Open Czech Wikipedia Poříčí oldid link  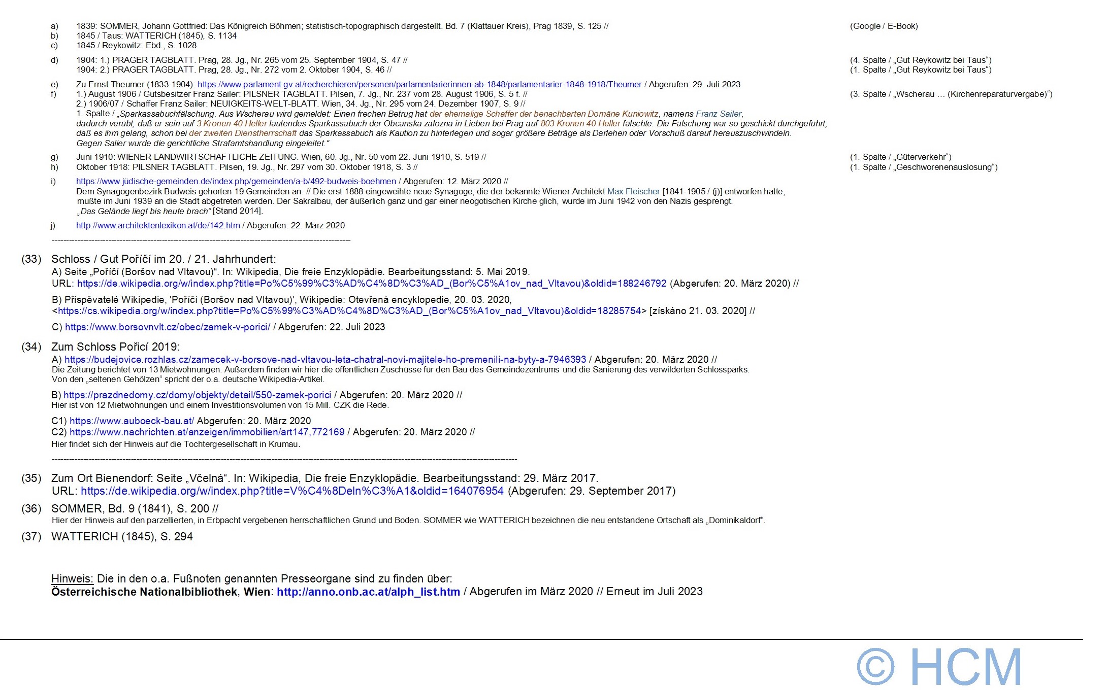click(x=349, y=311)
